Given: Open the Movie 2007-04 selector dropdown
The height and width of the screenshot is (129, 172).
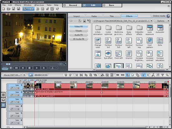Looking at the screenshot, I should tap(24, 75).
